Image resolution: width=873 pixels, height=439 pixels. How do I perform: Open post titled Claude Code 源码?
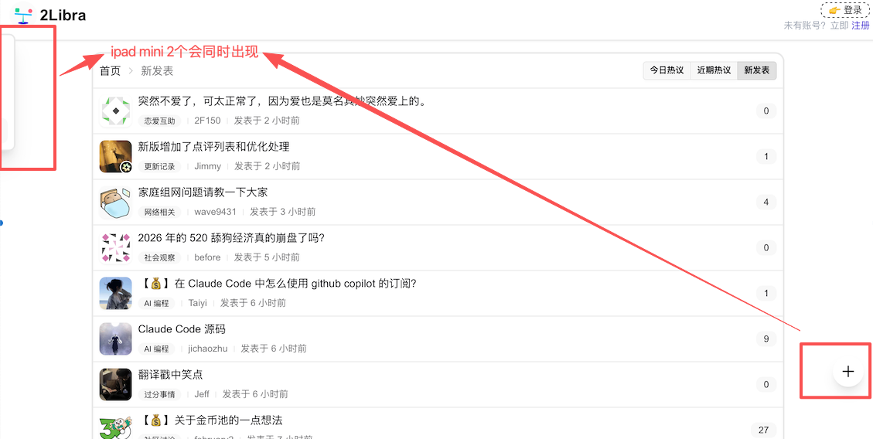[182, 329]
